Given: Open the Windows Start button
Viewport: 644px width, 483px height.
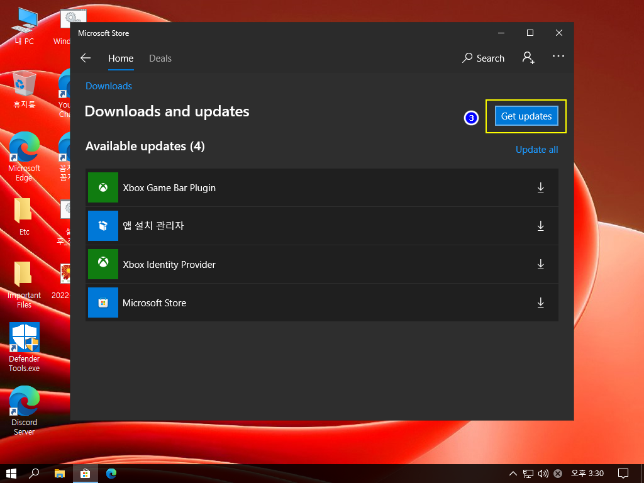Looking at the screenshot, I should (x=11, y=474).
